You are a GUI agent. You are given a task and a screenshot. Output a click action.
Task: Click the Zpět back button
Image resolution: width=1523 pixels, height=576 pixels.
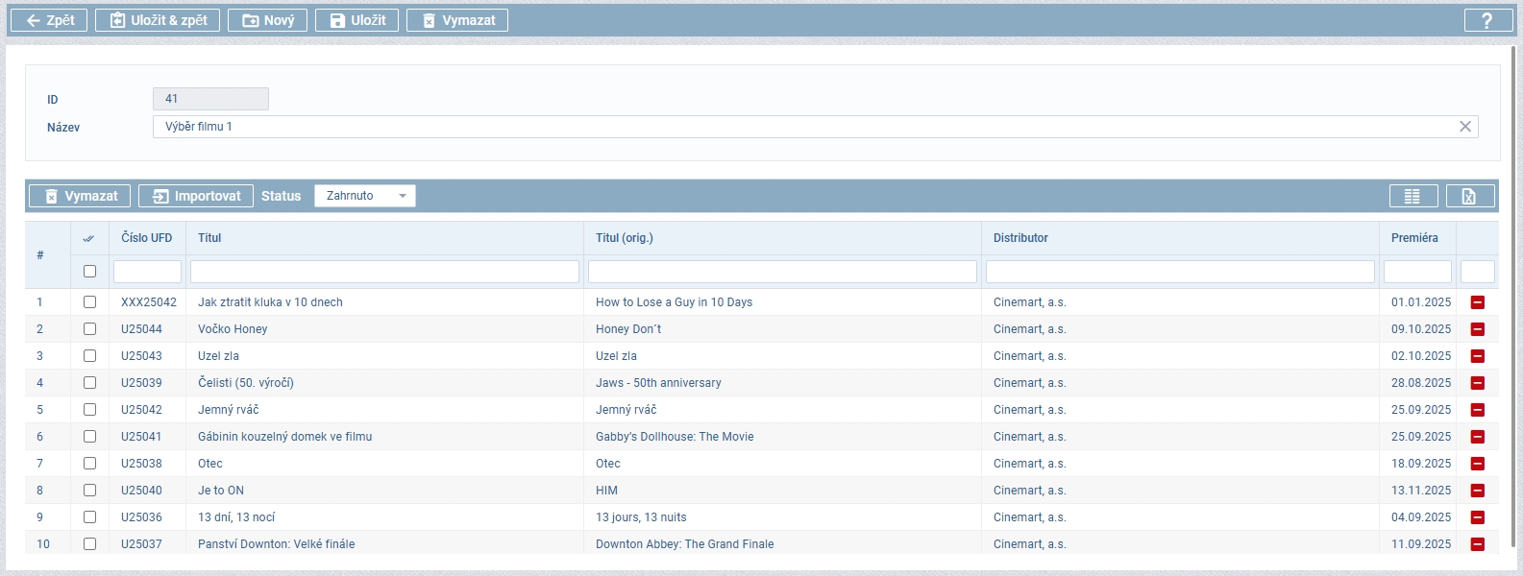pos(49,20)
